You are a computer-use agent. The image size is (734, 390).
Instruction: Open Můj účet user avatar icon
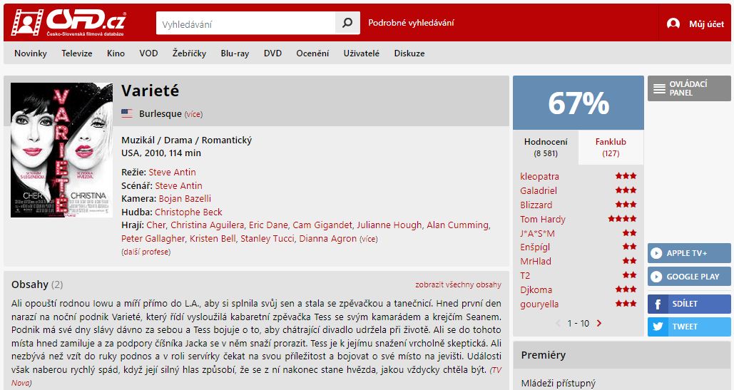pos(673,24)
